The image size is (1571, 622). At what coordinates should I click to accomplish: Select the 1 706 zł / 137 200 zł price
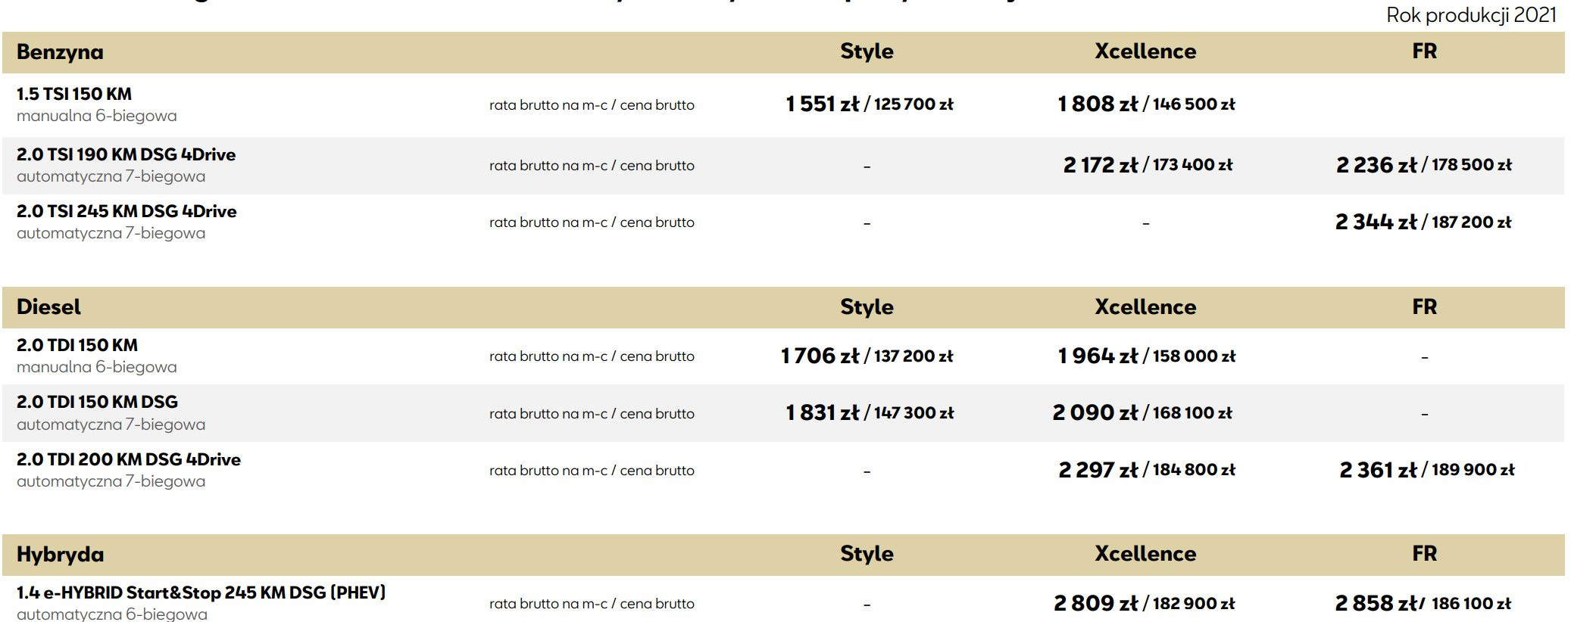[x=867, y=356]
